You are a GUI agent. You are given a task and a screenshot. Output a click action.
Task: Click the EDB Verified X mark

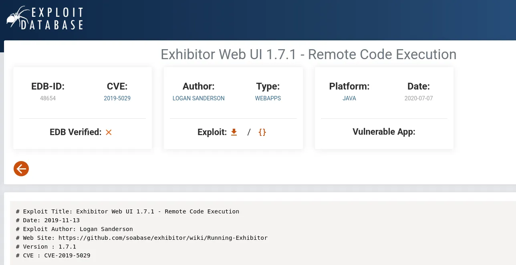click(x=109, y=132)
